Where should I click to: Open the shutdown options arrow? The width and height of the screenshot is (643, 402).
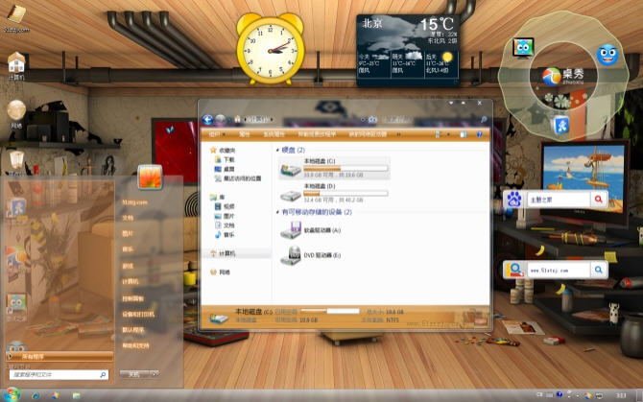pyautogui.click(x=155, y=374)
